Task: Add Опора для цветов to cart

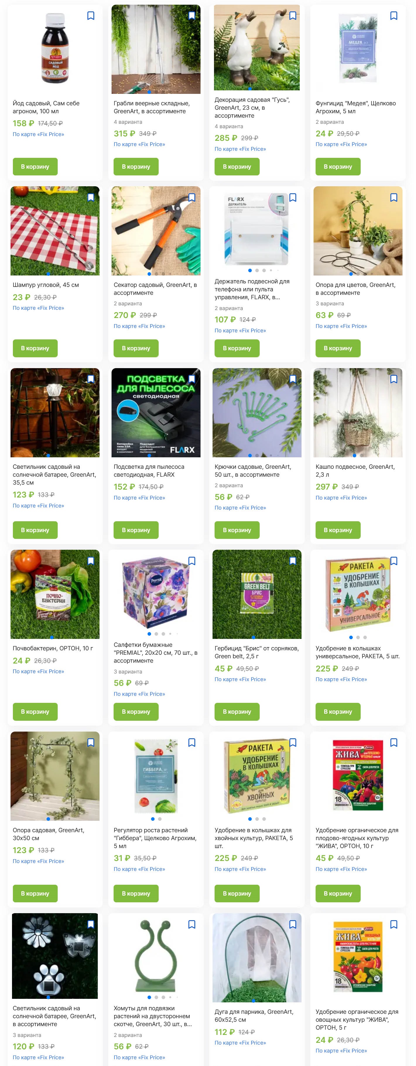Action: click(x=338, y=348)
